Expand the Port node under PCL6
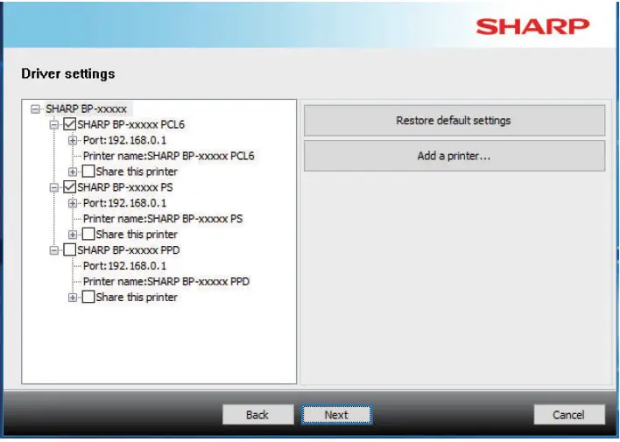This screenshot has width=620, height=442. click(x=73, y=140)
